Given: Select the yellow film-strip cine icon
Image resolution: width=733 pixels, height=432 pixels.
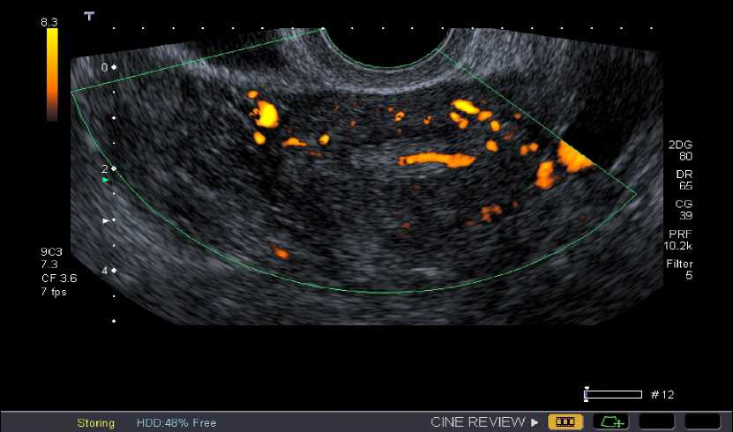Looking at the screenshot, I should [x=565, y=421].
